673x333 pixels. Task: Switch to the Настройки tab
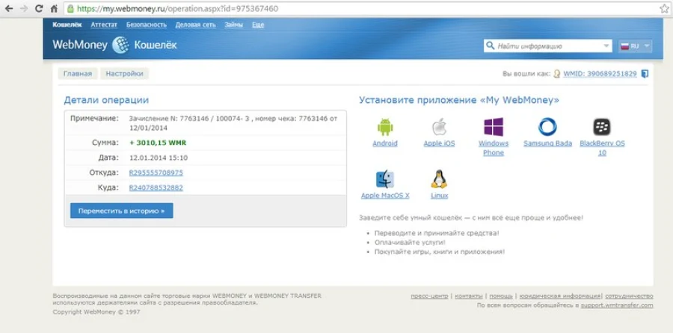(x=124, y=74)
